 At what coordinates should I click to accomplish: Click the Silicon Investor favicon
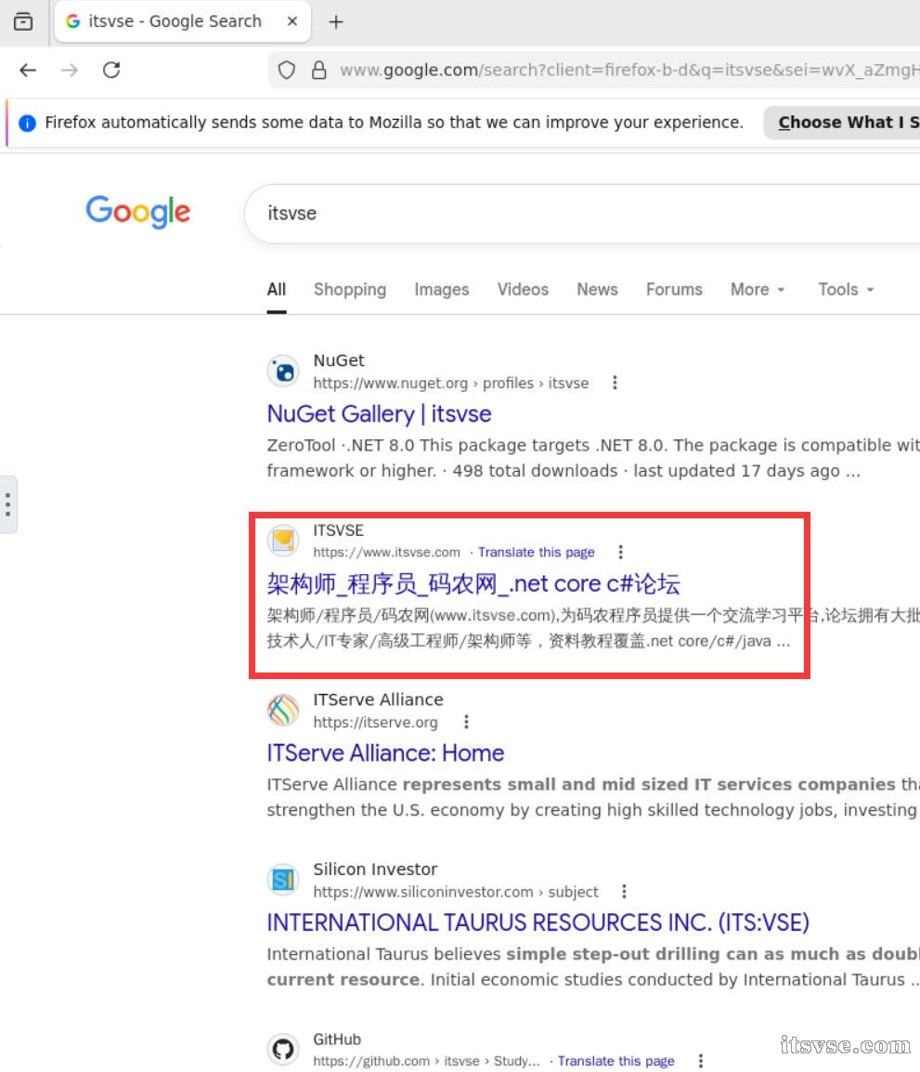(283, 880)
